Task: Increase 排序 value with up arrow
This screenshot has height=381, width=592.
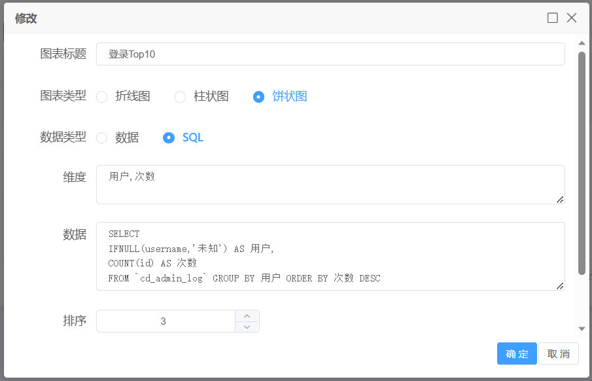Action: (x=247, y=316)
